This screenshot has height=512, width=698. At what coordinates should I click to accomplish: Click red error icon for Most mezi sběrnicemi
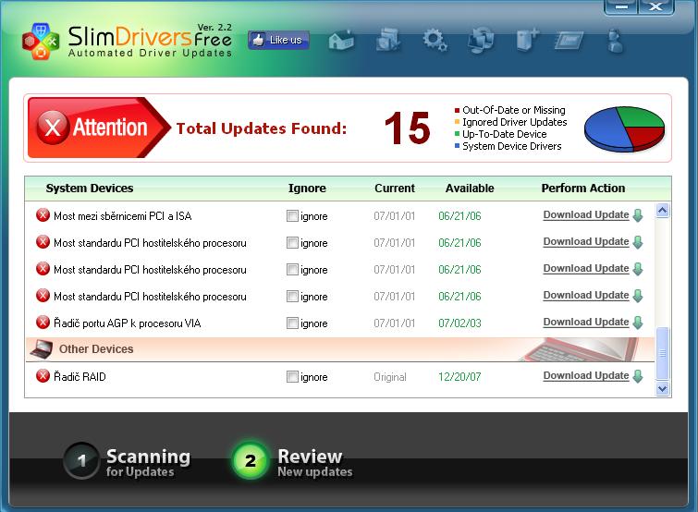(x=43, y=215)
